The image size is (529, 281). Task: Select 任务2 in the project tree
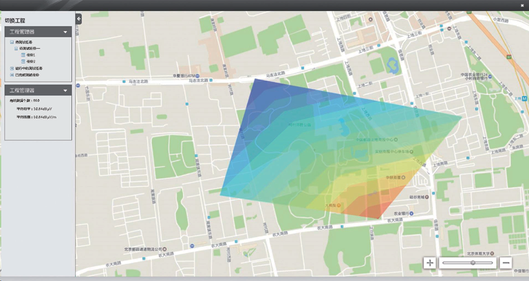coord(31,62)
